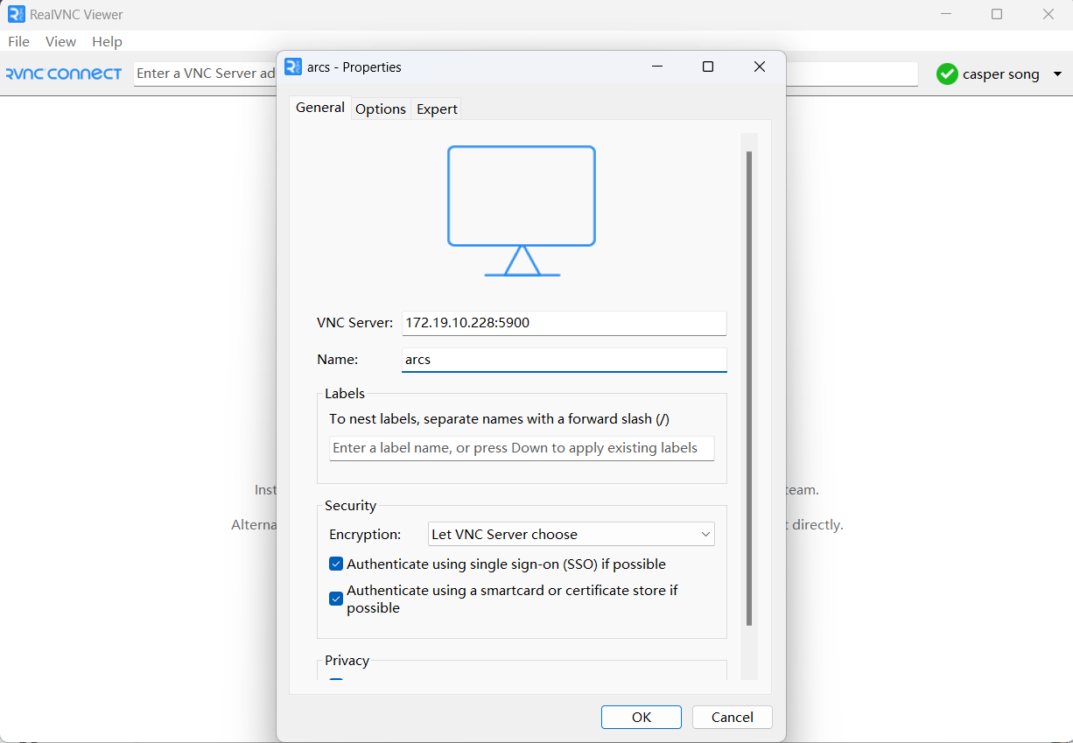This screenshot has width=1073, height=743.
Task: Click the Cancel button
Action: 733,718
